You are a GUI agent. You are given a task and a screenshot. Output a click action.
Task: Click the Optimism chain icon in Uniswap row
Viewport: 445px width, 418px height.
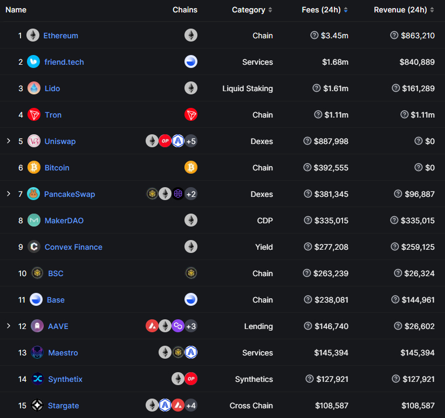coord(165,141)
